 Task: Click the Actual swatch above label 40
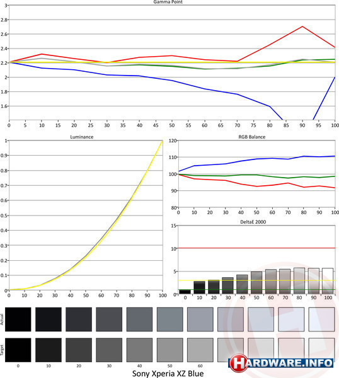pyautogui.click(x=139, y=319)
